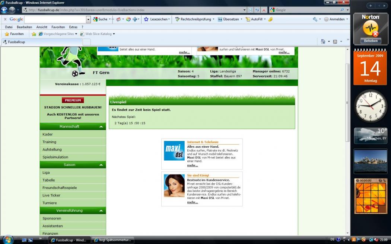
Task: Click the Home icon in command bar
Action: (x=323, y=42)
